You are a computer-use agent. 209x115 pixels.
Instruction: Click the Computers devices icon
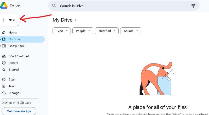[x=4, y=46]
